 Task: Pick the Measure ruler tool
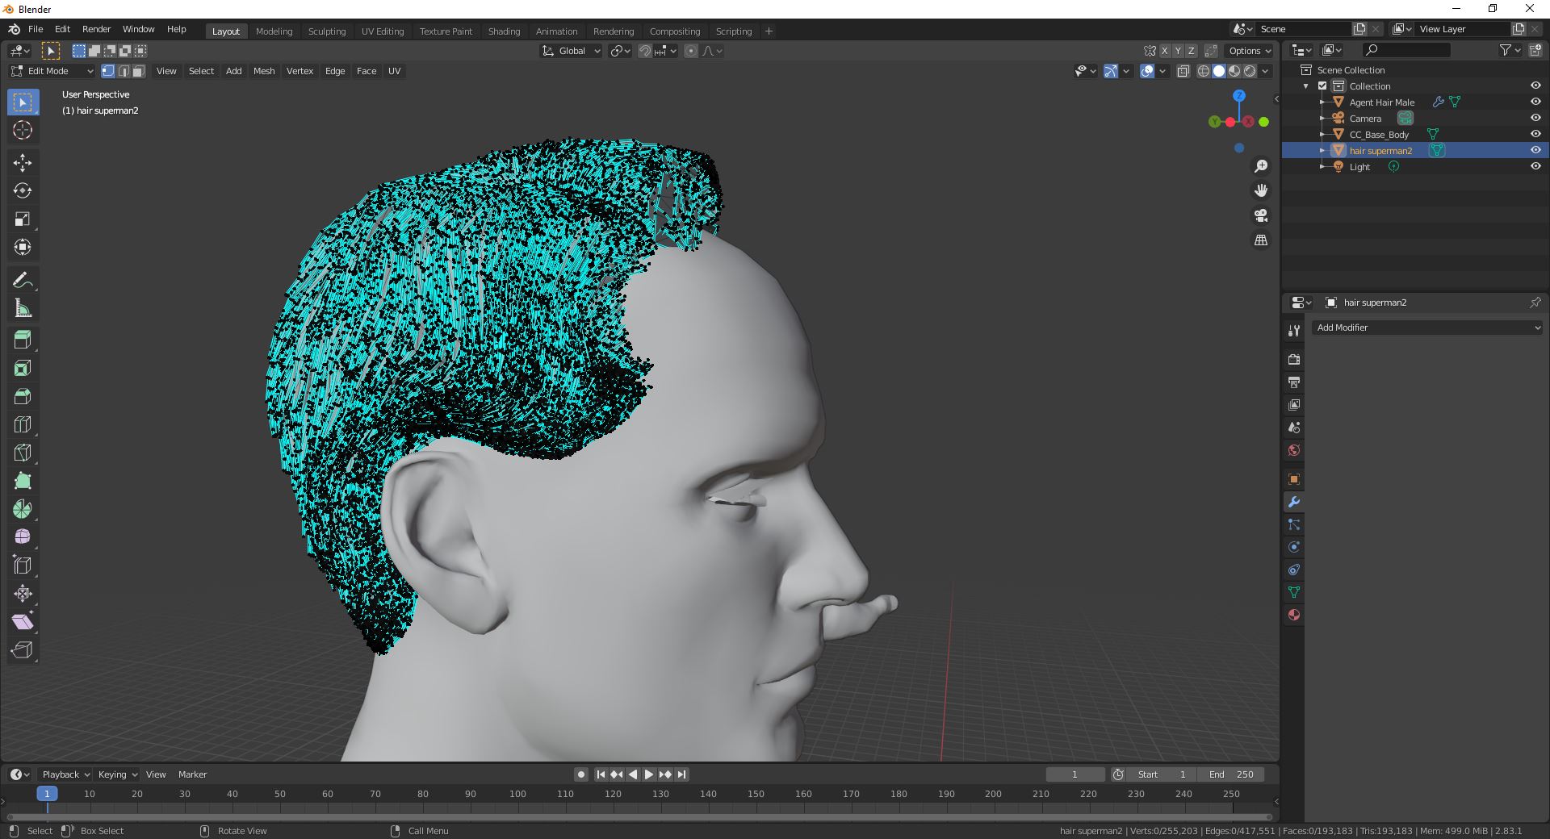click(23, 309)
